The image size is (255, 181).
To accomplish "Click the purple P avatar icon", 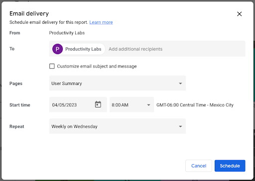I will click(57, 49).
